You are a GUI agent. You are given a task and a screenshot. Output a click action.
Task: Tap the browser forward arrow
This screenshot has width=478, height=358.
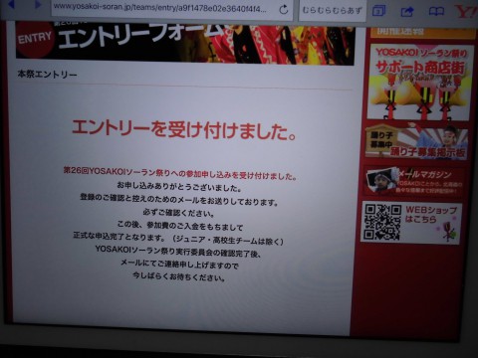(38, 5)
